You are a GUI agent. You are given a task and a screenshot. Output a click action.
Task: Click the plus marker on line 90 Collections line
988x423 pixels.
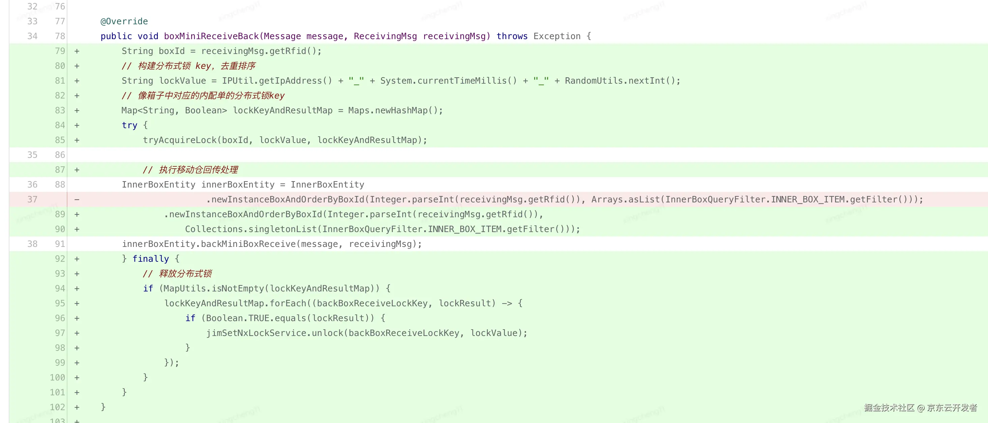[x=77, y=229]
